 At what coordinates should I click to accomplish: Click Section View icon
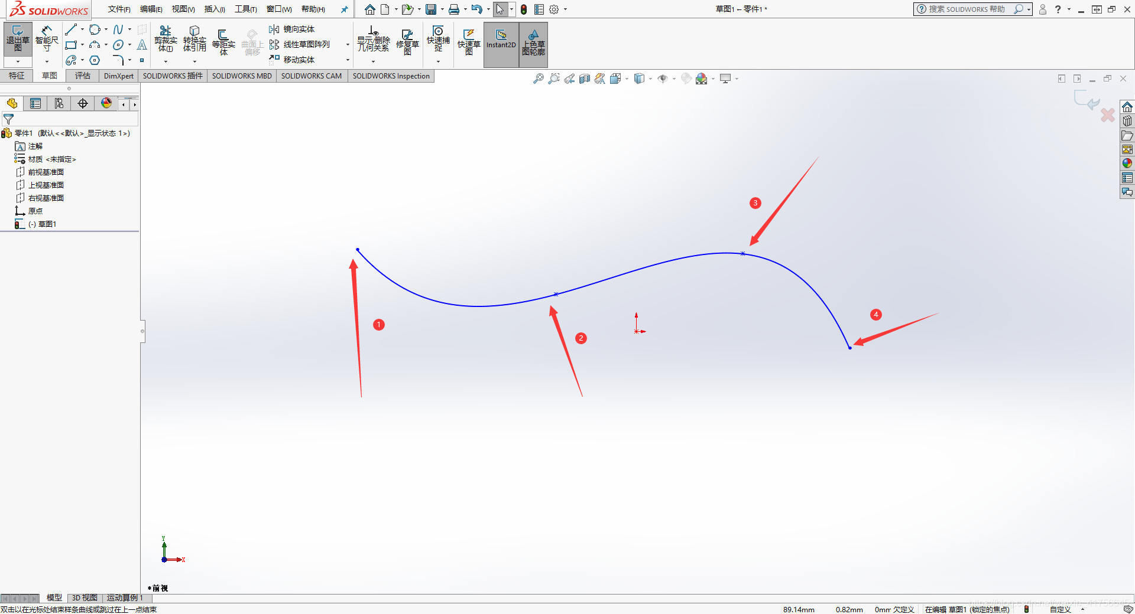coord(585,79)
